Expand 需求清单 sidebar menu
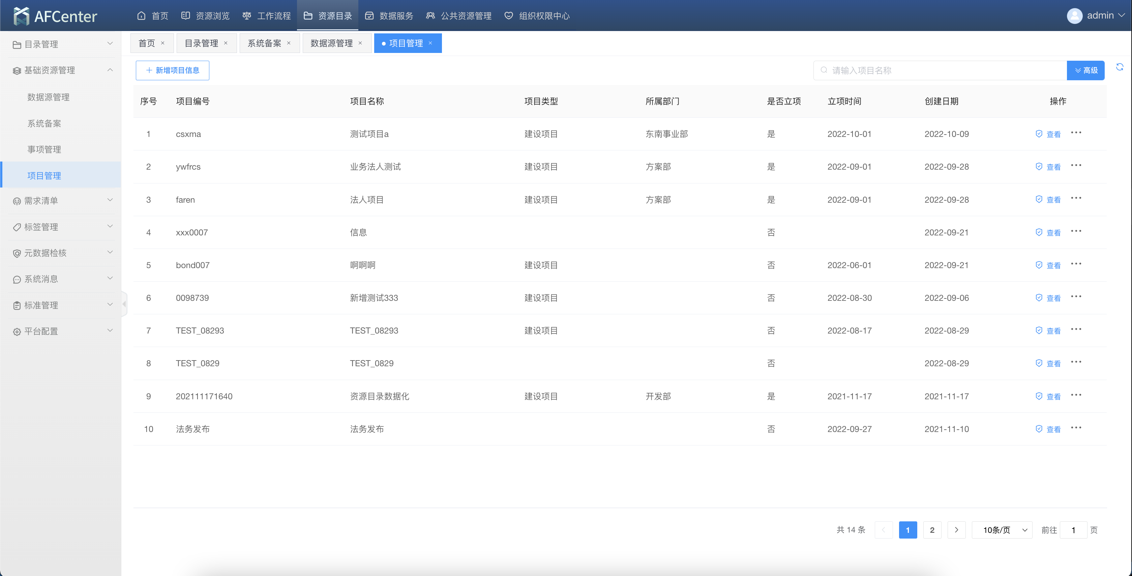 [x=61, y=201]
